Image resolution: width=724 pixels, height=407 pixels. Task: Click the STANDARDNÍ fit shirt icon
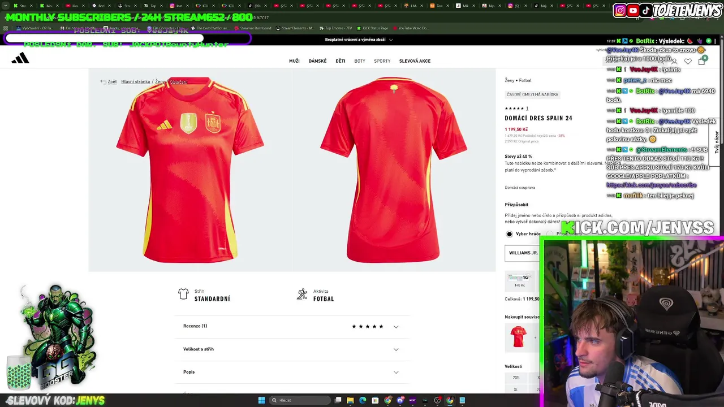coord(183,294)
